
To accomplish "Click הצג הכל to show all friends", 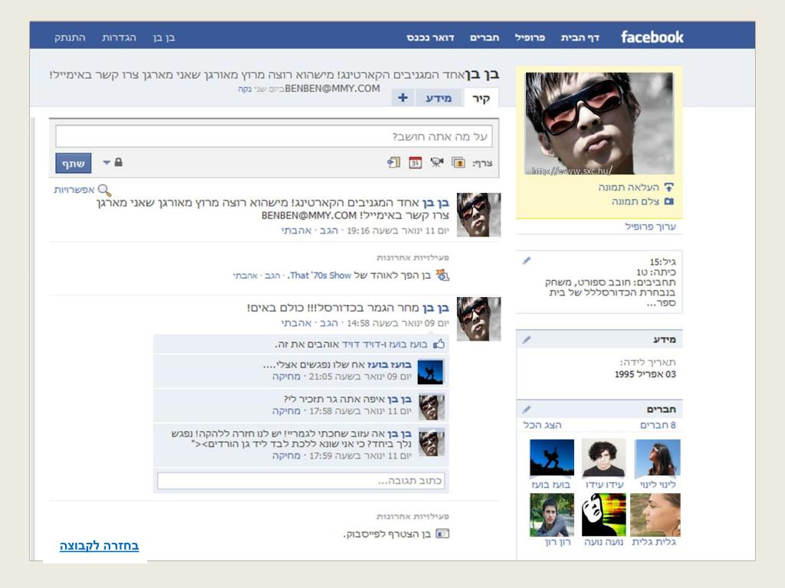I will point(542,425).
